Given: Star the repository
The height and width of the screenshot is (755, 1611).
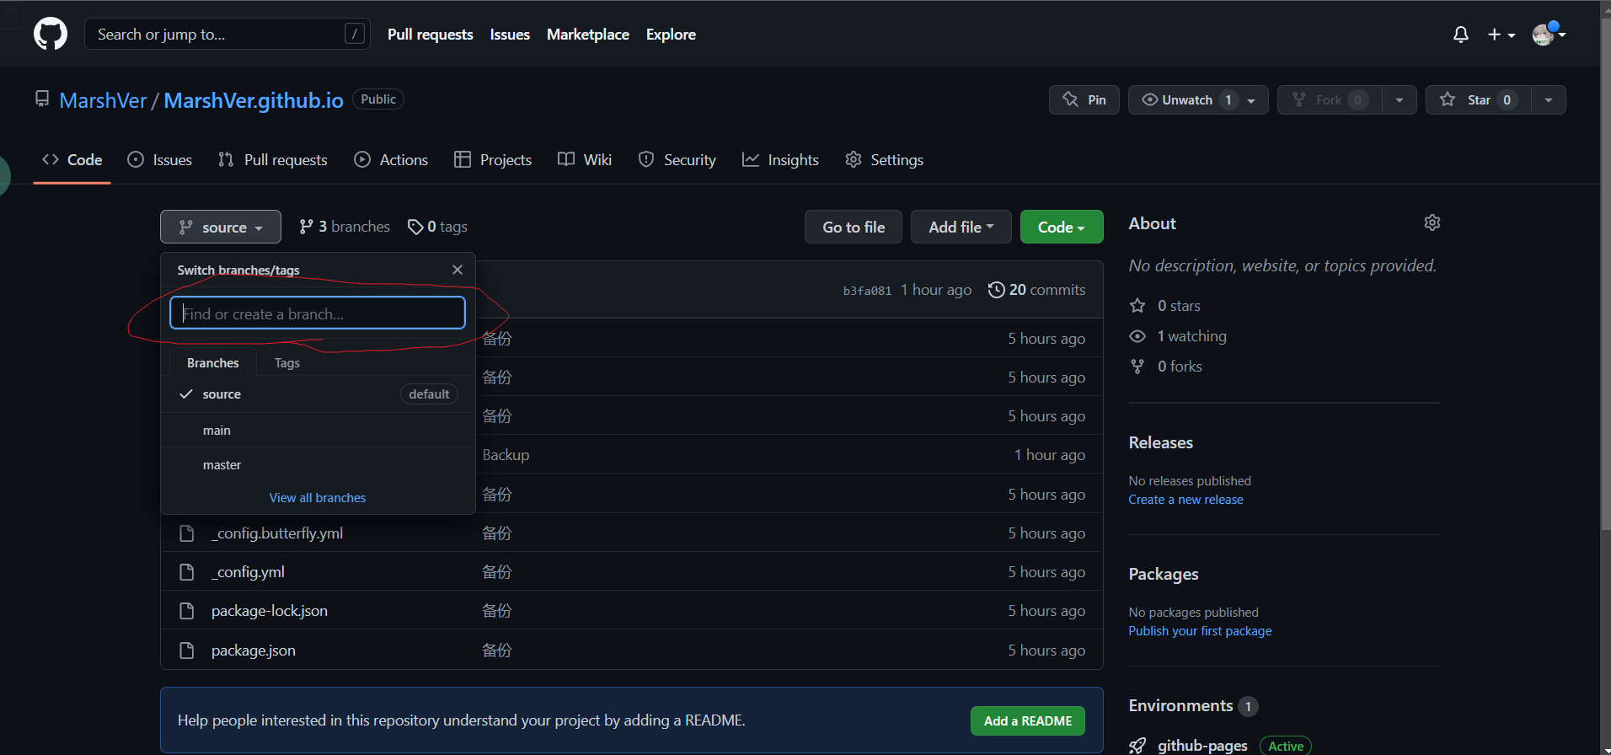Looking at the screenshot, I should pos(1479,99).
